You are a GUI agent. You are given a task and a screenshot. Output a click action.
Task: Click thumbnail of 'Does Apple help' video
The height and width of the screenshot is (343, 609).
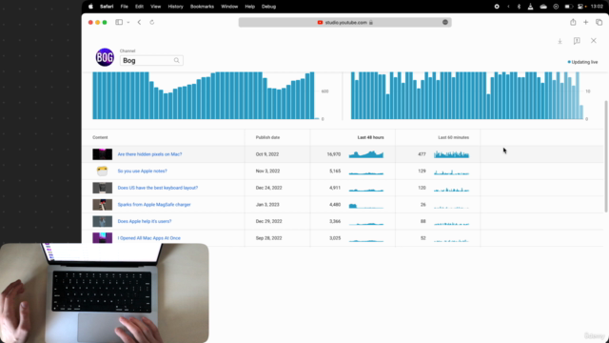tap(102, 221)
